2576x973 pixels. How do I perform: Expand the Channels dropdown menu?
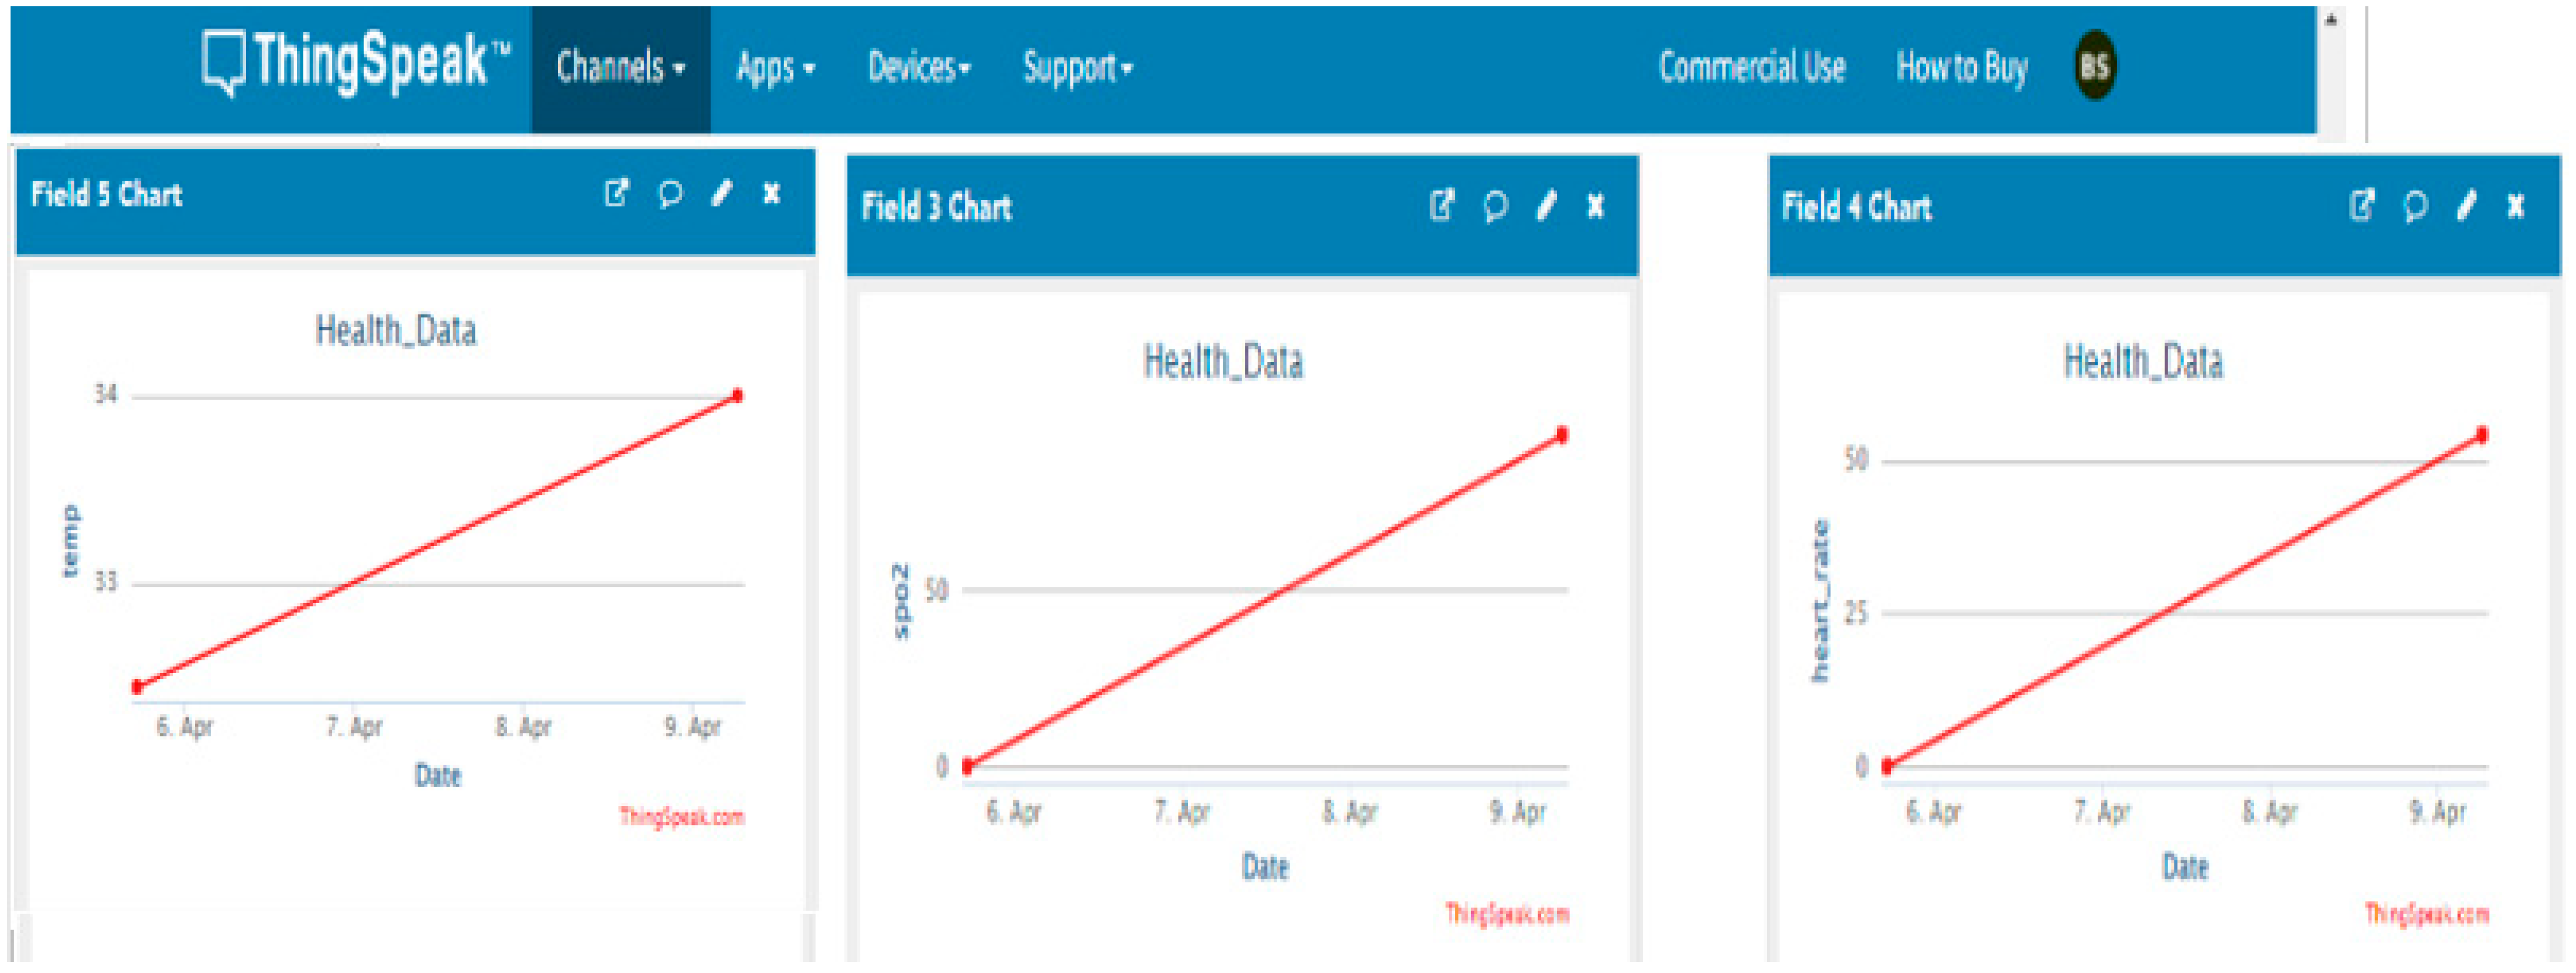point(621,68)
